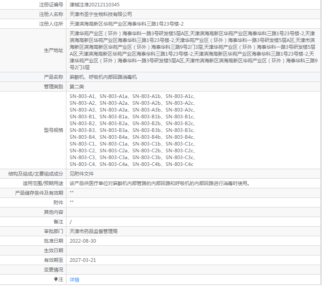The image size is (322, 287).
Task: Click the 生产地址 production address paragraph
Action: (x=194, y=50)
